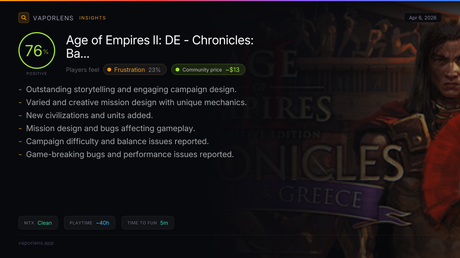Image resolution: width=460 pixels, height=258 pixels.
Task: Click the MTX Clean badge
Action: pos(38,223)
